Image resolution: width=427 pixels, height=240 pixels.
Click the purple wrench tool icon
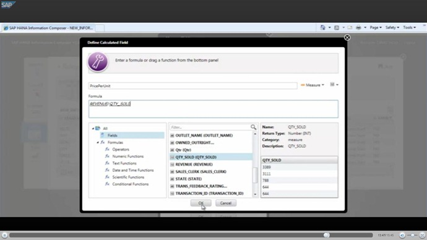point(98,62)
